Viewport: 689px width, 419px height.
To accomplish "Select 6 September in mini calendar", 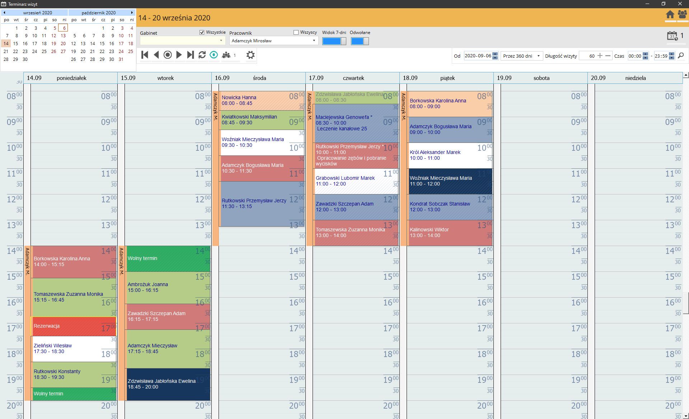I will (64, 28).
